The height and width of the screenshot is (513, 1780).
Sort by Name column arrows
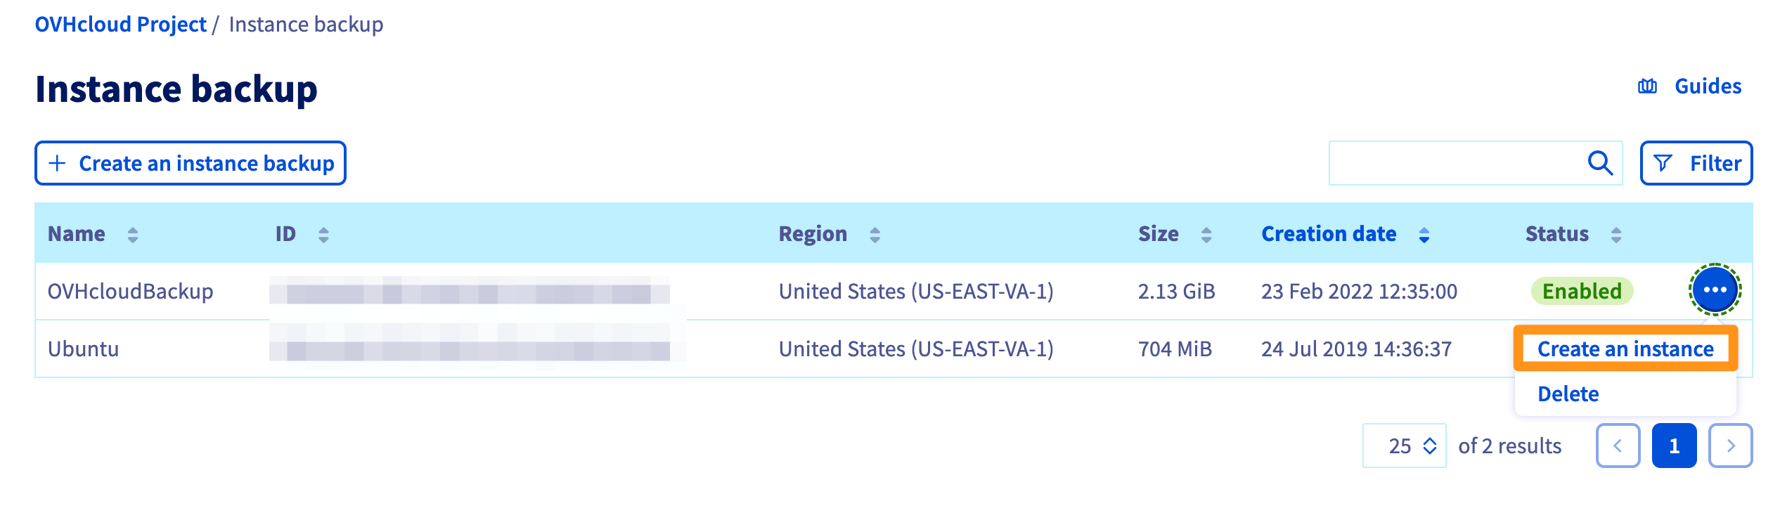132,235
